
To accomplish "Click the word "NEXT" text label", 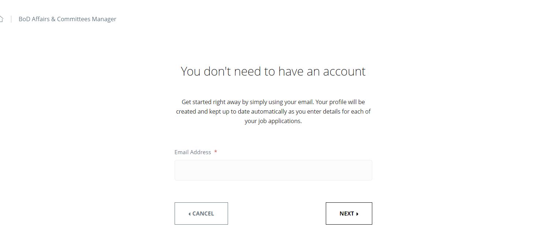I will tap(346, 214).
